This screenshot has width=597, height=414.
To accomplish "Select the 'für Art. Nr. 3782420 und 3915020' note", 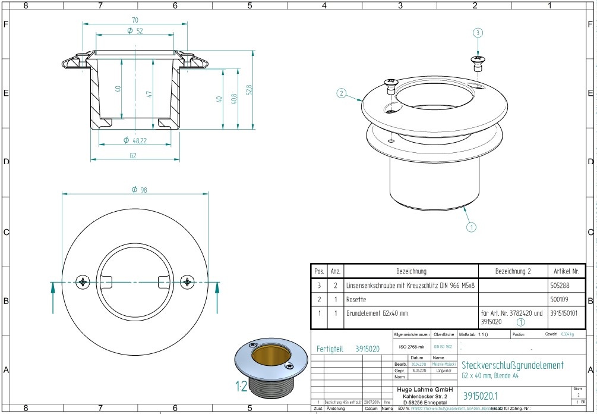I will point(511,318).
